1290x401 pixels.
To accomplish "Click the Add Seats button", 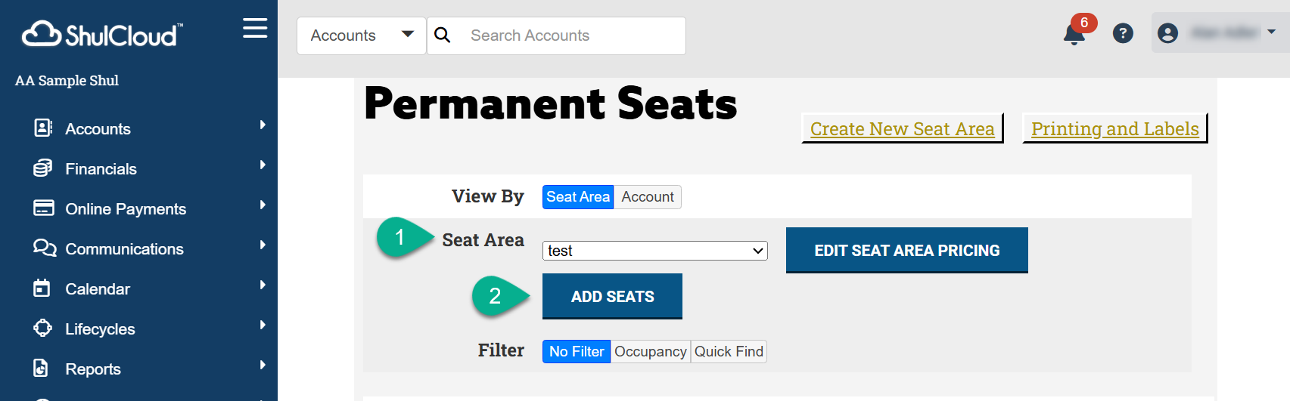I will coord(612,297).
